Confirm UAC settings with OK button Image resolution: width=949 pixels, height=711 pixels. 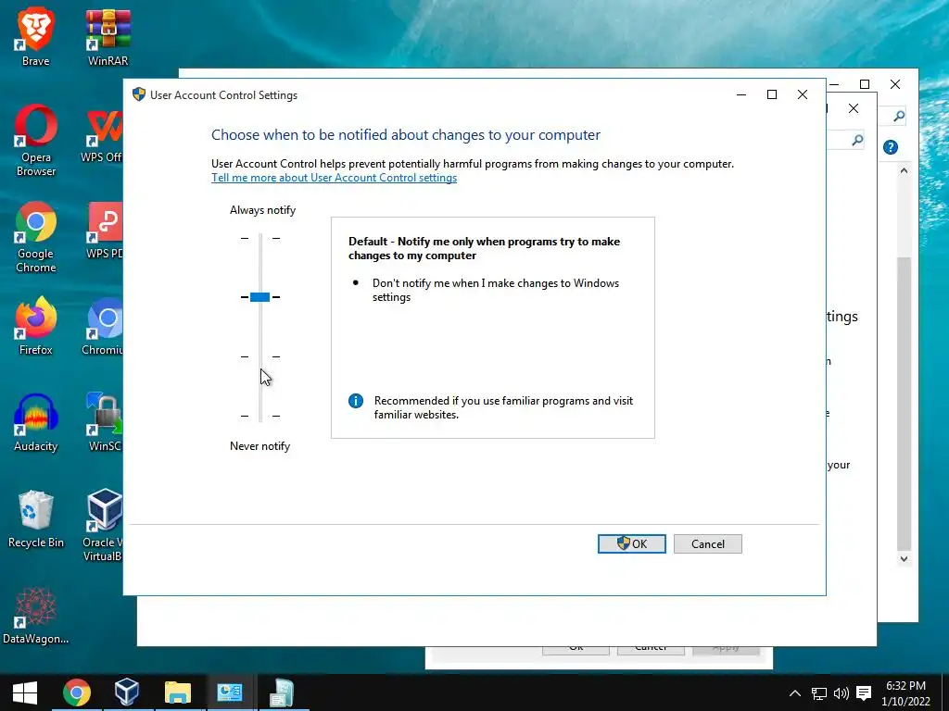click(x=632, y=543)
